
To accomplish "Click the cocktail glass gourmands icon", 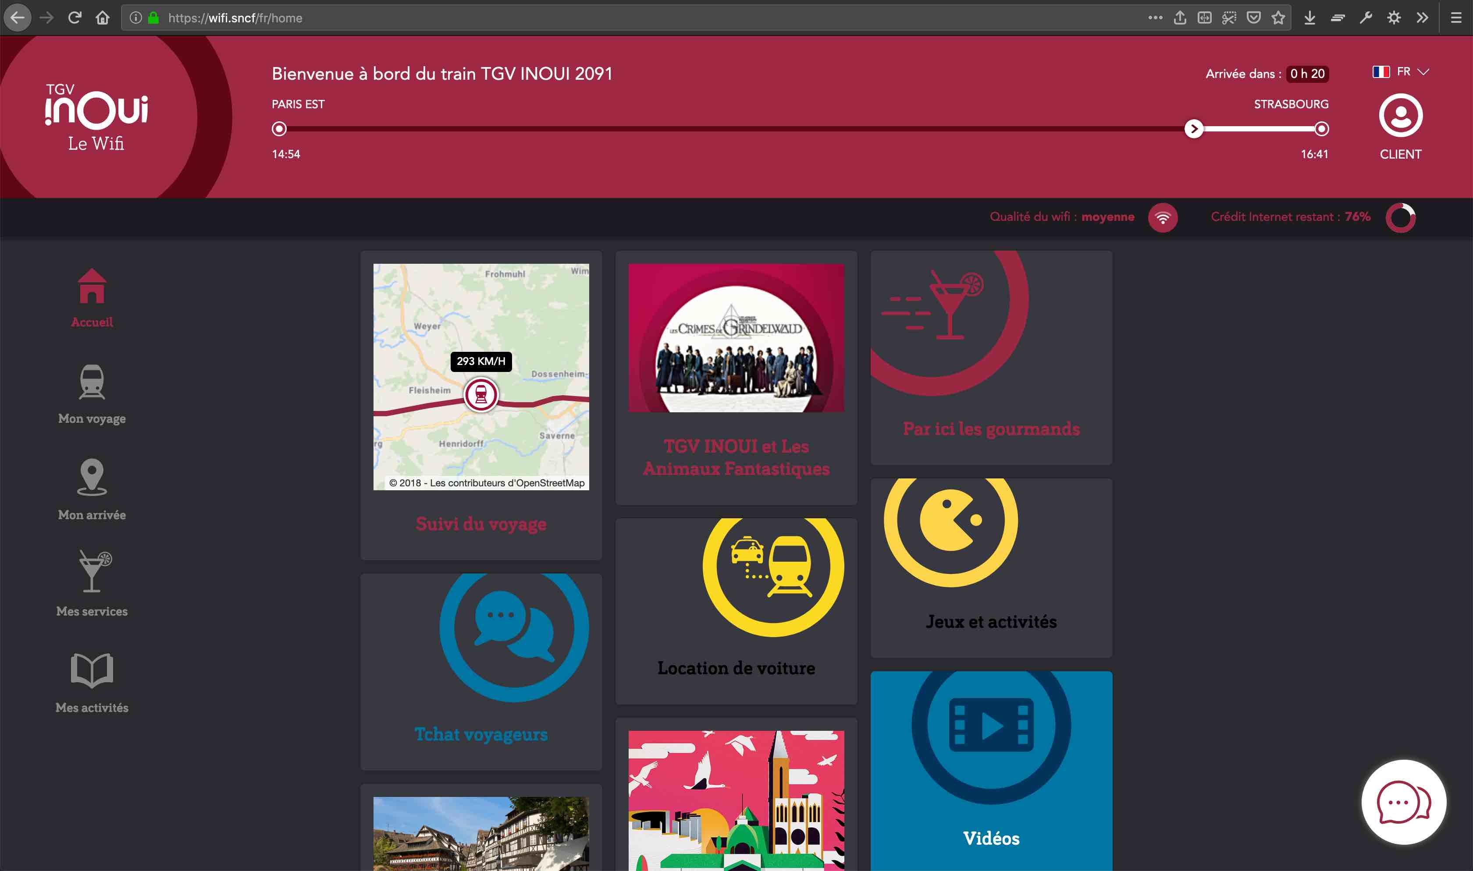I will tap(933, 304).
